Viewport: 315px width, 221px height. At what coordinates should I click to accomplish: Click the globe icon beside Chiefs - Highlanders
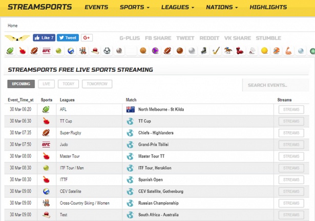click(130, 133)
